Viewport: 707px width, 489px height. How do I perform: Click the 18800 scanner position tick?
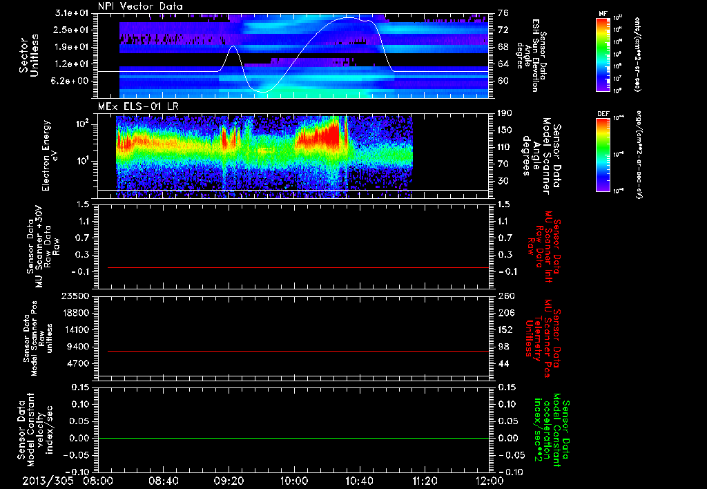[x=75, y=313]
